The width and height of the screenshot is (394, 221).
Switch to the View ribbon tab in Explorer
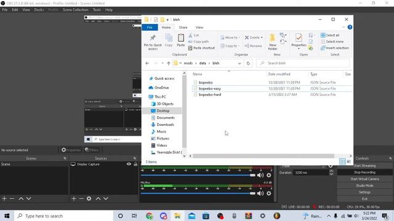(x=199, y=27)
